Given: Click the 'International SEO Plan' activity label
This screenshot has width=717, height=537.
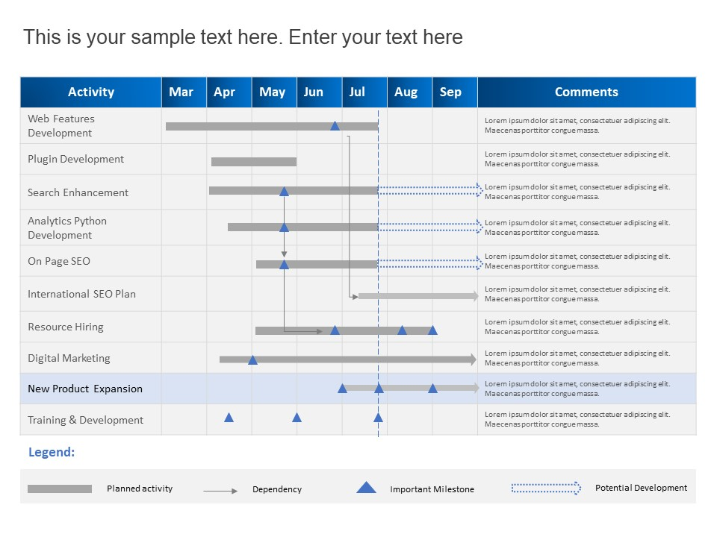Looking at the screenshot, I should (82, 294).
